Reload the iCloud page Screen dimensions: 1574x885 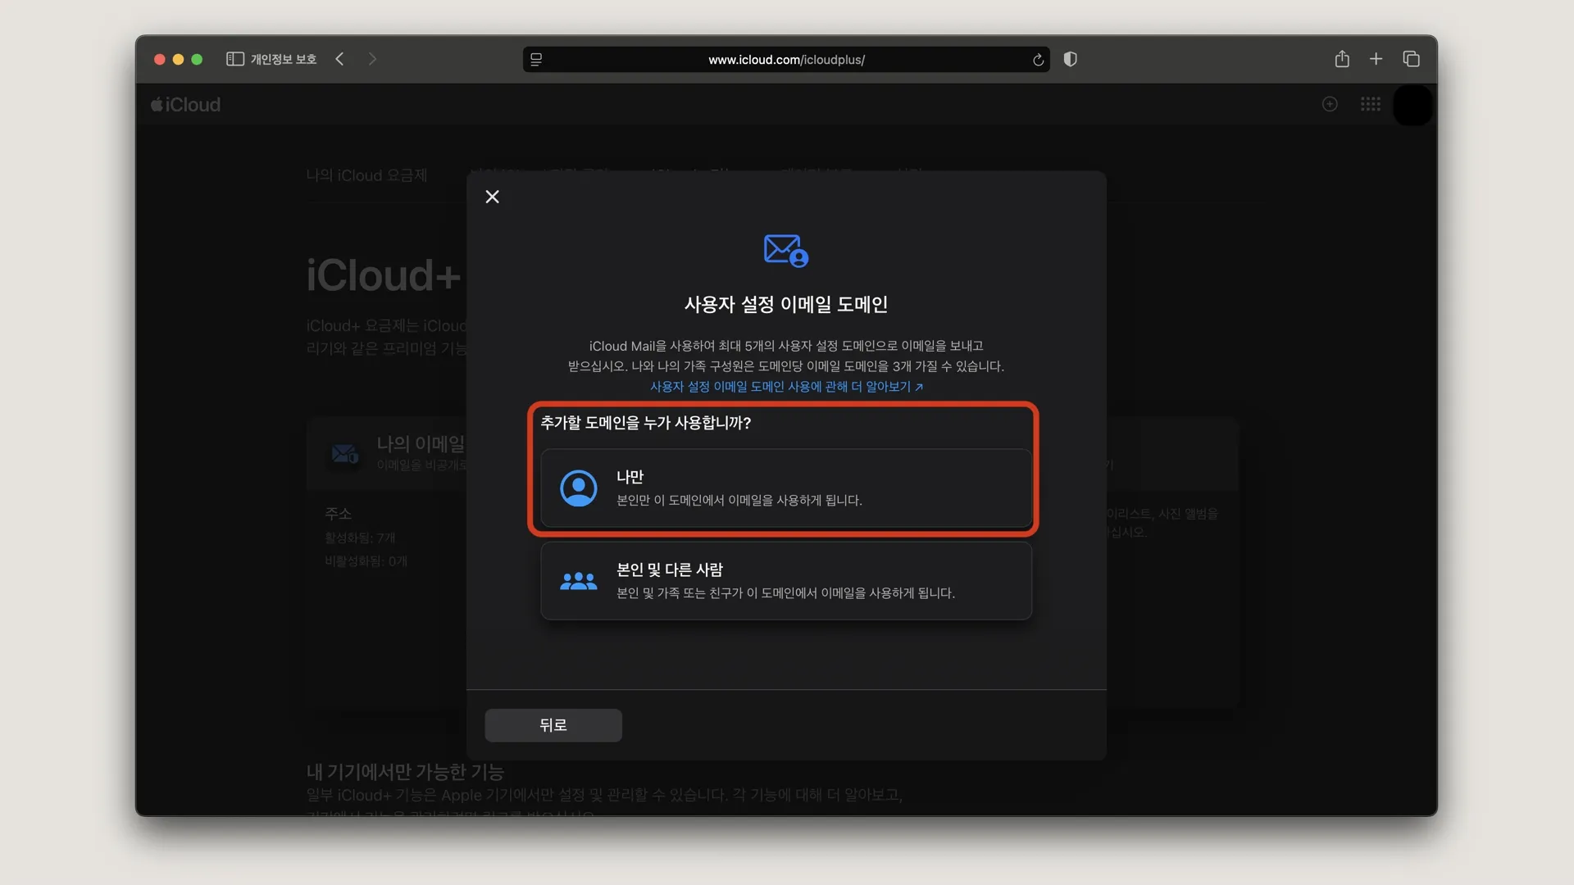1038,60
